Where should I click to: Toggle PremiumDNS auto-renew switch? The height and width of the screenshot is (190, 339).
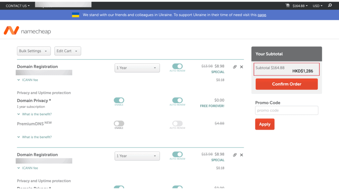pyautogui.click(x=177, y=123)
